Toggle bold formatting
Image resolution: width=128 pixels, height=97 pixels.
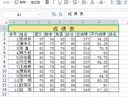47,2
